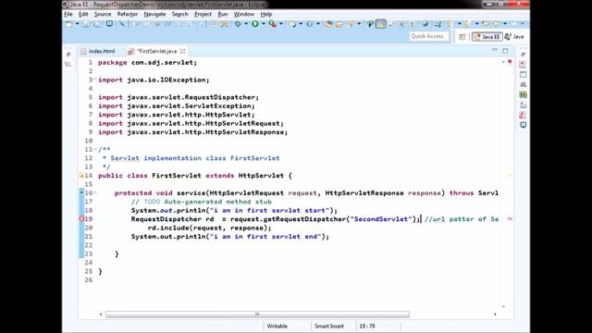
Task: Open the New file dropdown arrow
Action: (77, 24)
